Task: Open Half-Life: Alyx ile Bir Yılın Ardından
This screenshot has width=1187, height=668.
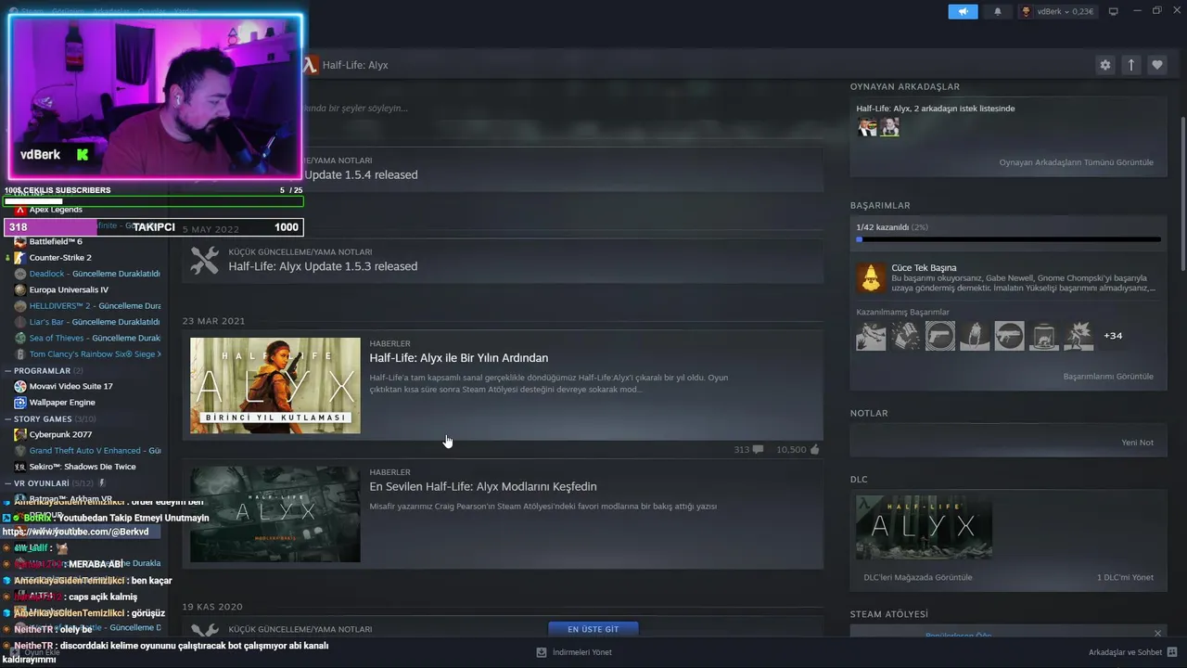Action: point(458,358)
